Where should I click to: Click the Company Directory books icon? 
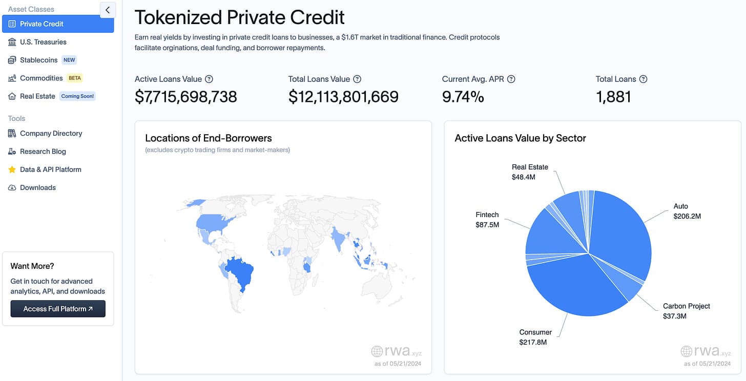12,134
